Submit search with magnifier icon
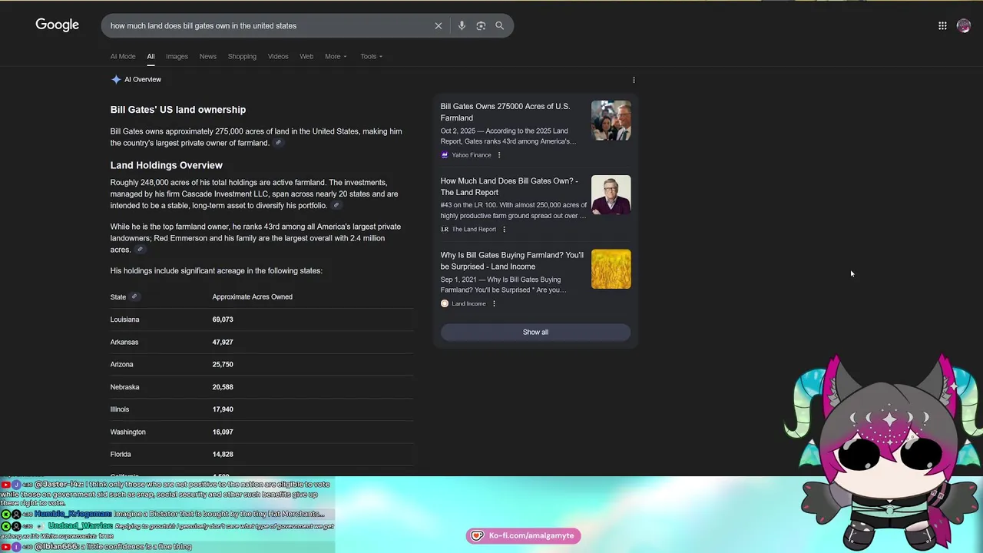The height and width of the screenshot is (553, 983). pyautogui.click(x=499, y=25)
